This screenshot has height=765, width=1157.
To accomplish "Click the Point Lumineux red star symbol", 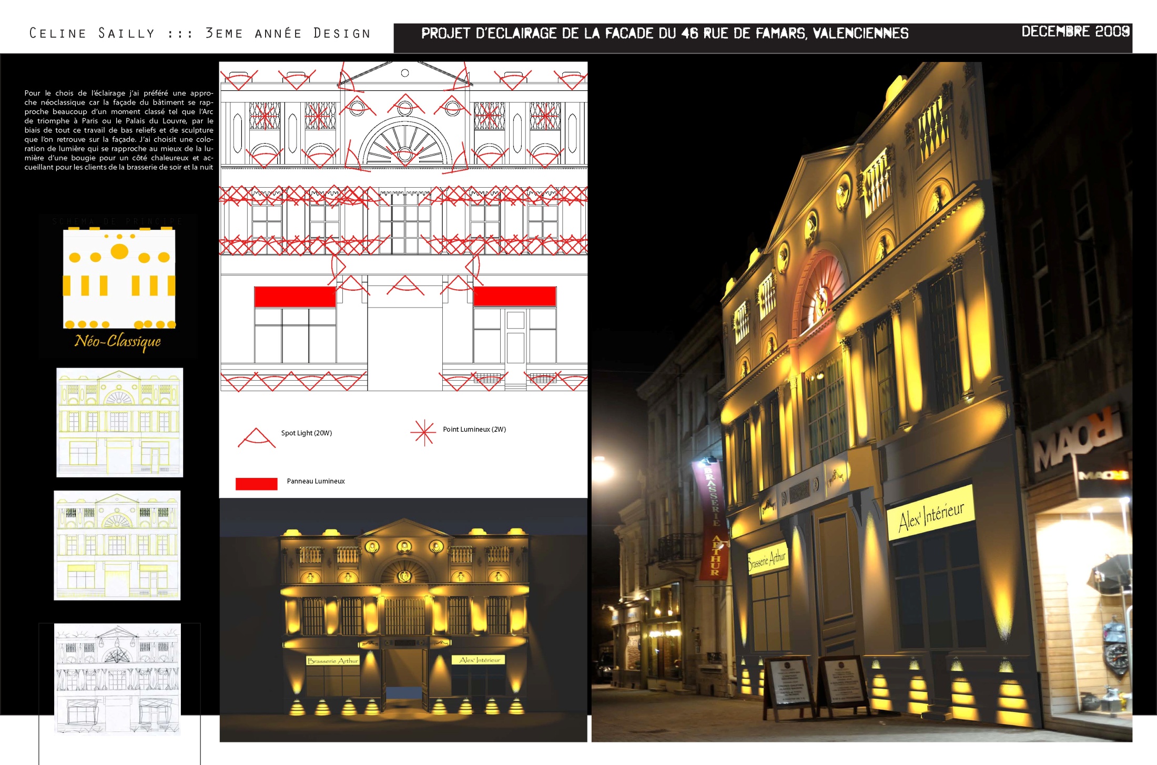I will tap(423, 432).
